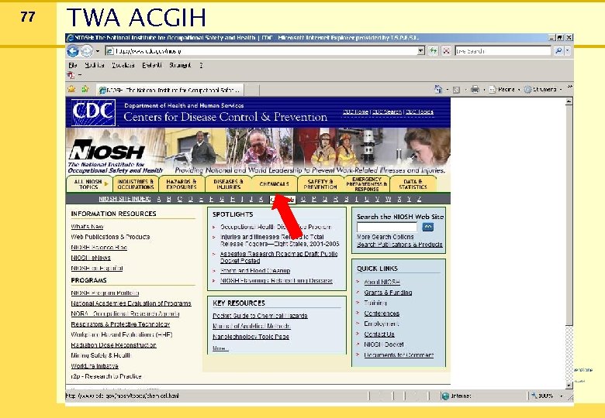Click the RSS feeds icon
605x418 pixels.
click(x=456, y=90)
